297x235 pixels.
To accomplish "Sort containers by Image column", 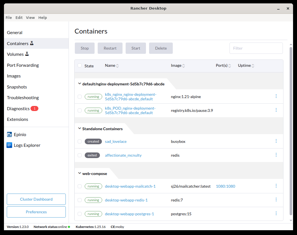I will point(178,66).
